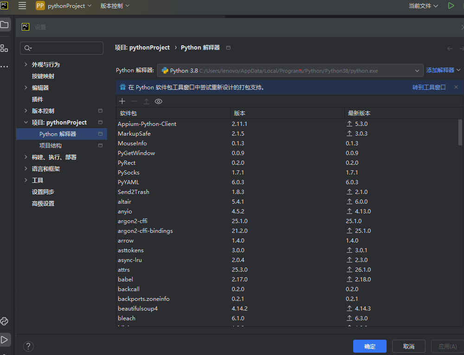The height and width of the screenshot is (355, 464).
Task: Open the help question mark
Action: pyautogui.click(x=28, y=346)
